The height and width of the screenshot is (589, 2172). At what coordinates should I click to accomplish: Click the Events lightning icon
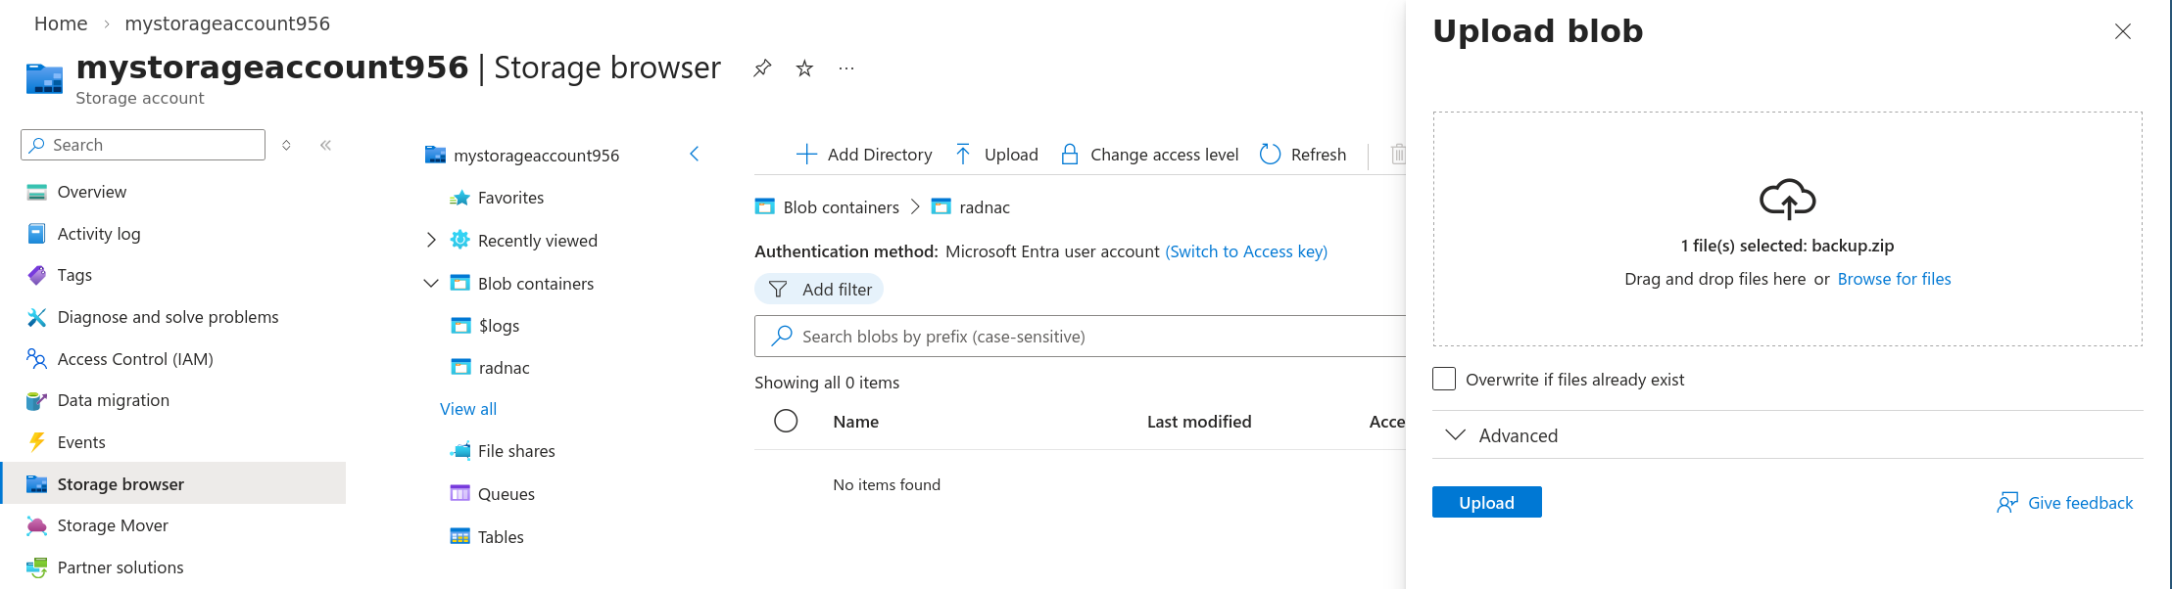(x=36, y=442)
